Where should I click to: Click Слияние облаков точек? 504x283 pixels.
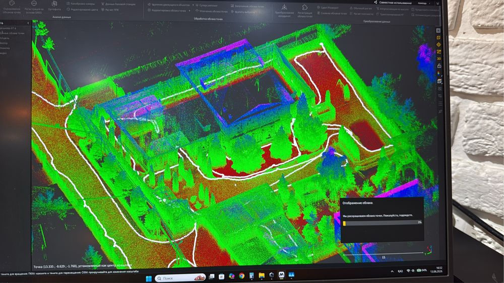coord(332,13)
